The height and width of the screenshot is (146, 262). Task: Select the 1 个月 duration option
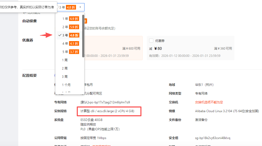pyautogui.click(x=66, y=85)
